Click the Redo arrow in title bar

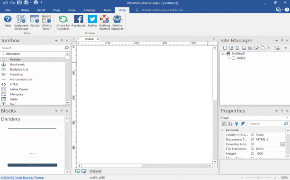click(x=12, y=2)
